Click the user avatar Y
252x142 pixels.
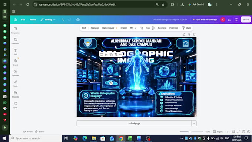click(x=223, y=19)
